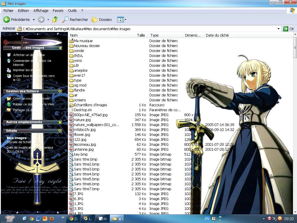Select the nature.jpg file icon
This screenshot has height=223, width=297.
click(x=71, y=120)
